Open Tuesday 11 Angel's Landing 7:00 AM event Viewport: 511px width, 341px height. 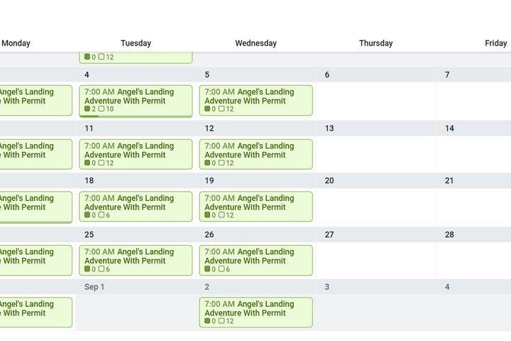tap(136, 154)
